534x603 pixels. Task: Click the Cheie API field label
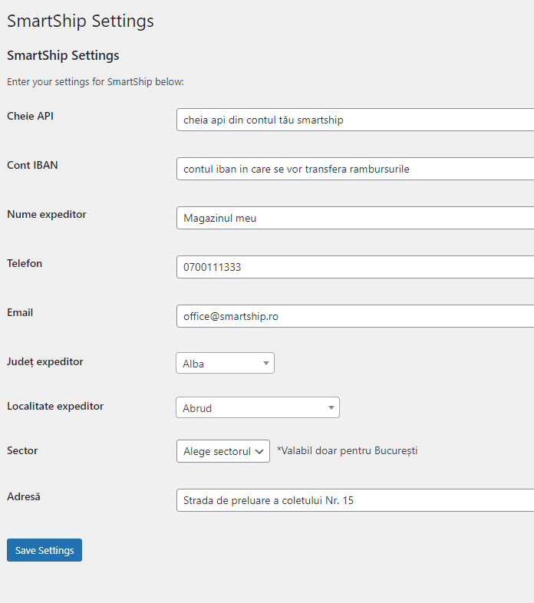(30, 116)
